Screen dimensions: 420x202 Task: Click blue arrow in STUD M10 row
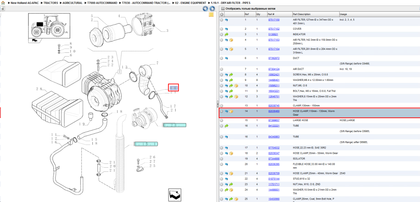pos(226,179)
